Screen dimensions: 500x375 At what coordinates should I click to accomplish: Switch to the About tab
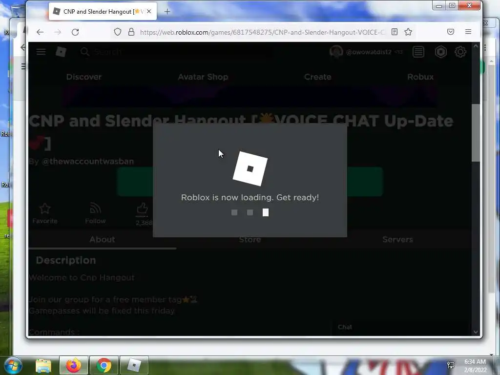(x=103, y=239)
